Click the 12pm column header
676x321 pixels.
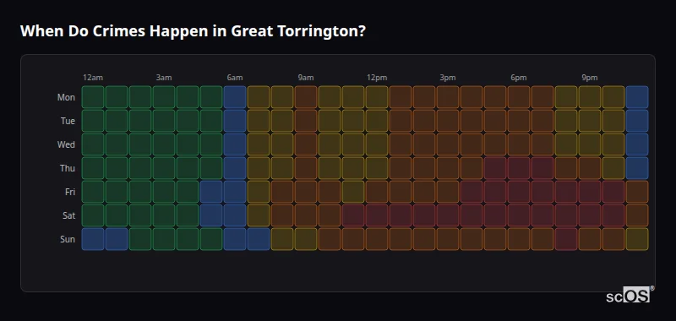pos(377,78)
